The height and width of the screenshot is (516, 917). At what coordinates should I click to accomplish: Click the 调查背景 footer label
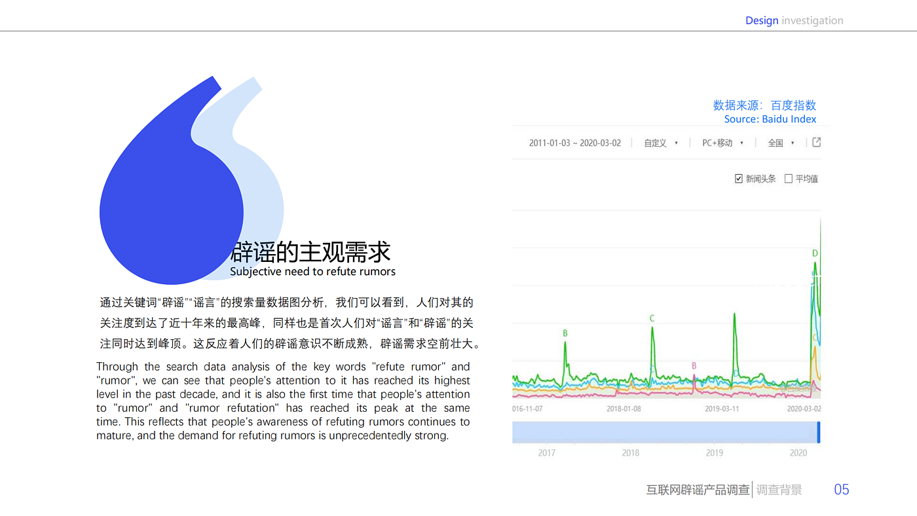tap(779, 490)
